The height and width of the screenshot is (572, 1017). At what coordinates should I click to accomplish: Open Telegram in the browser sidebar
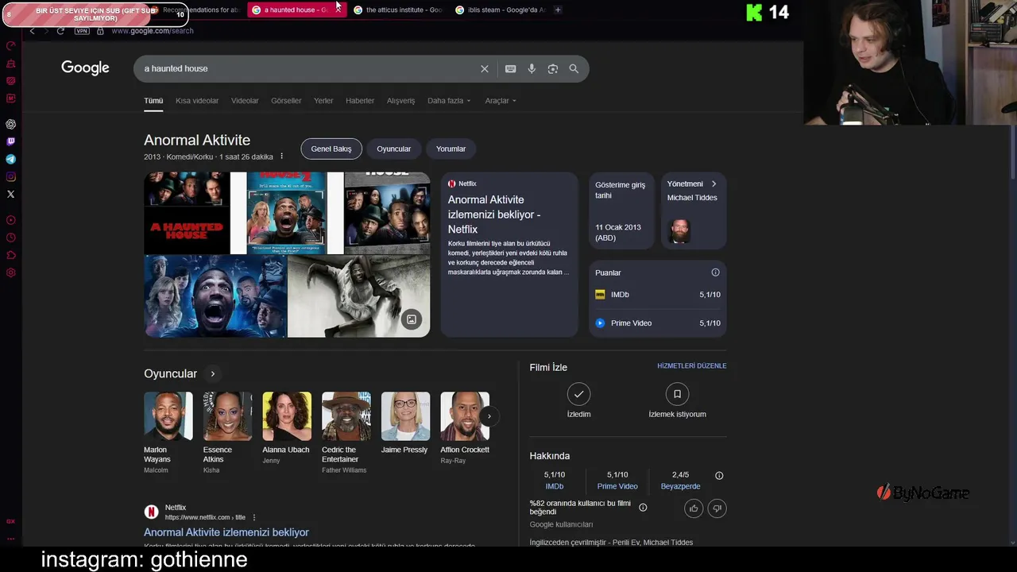click(10, 160)
